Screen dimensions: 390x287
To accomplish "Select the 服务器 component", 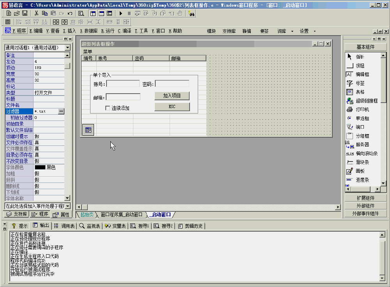I will (x=362, y=145).
